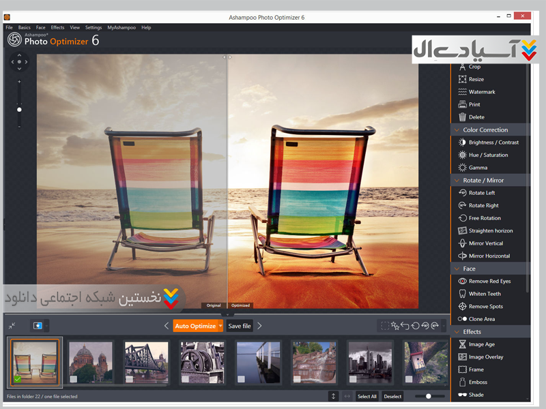Open the Effects menu in menu bar
This screenshot has height=409, width=546.
(57, 27)
